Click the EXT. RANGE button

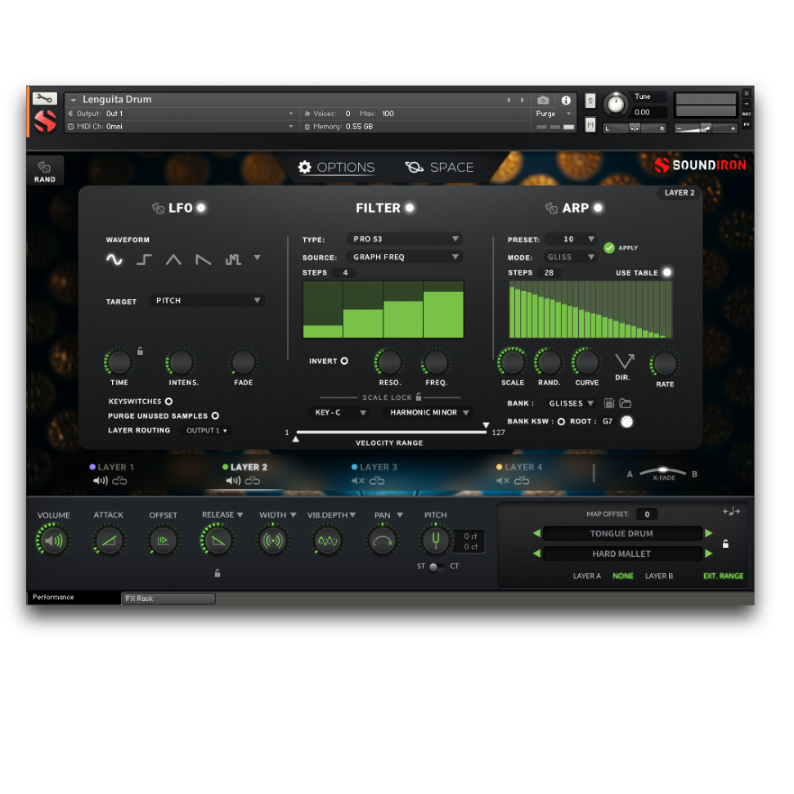(723, 576)
